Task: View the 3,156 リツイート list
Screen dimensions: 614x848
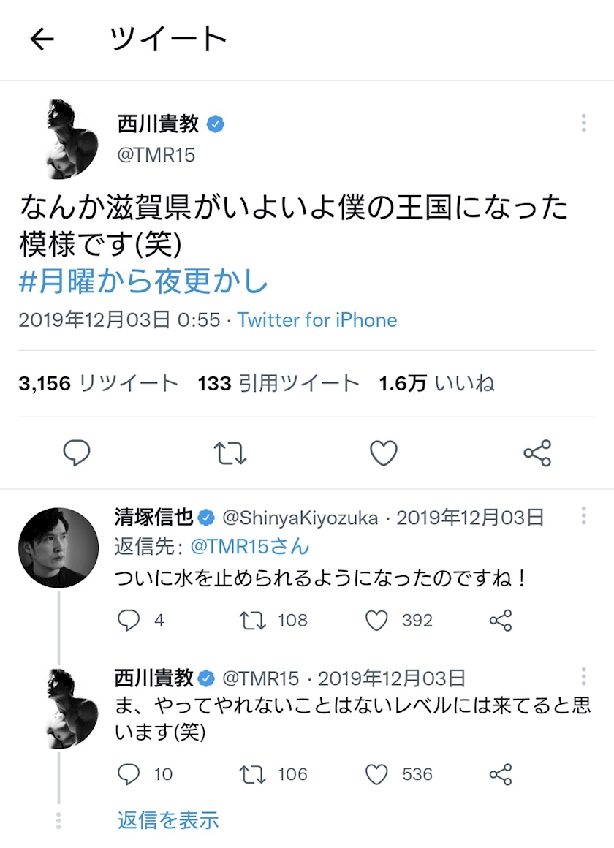Action: click(99, 383)
